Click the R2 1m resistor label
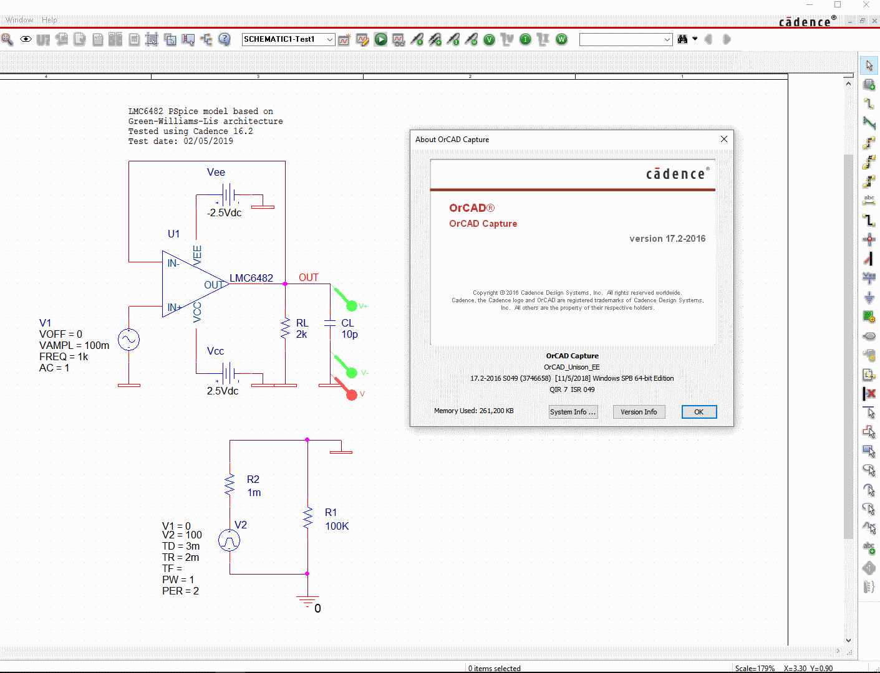880x673 pixels. pyautogui.click(x=254, y=485)
